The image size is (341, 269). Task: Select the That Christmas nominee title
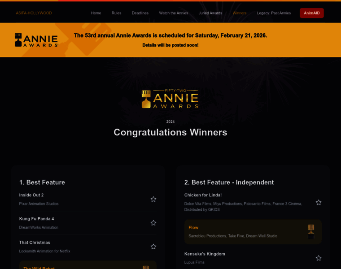tap(35, 243)
